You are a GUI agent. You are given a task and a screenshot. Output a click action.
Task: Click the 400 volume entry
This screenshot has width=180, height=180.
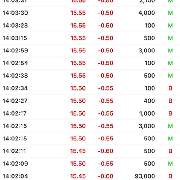(149, 101)
